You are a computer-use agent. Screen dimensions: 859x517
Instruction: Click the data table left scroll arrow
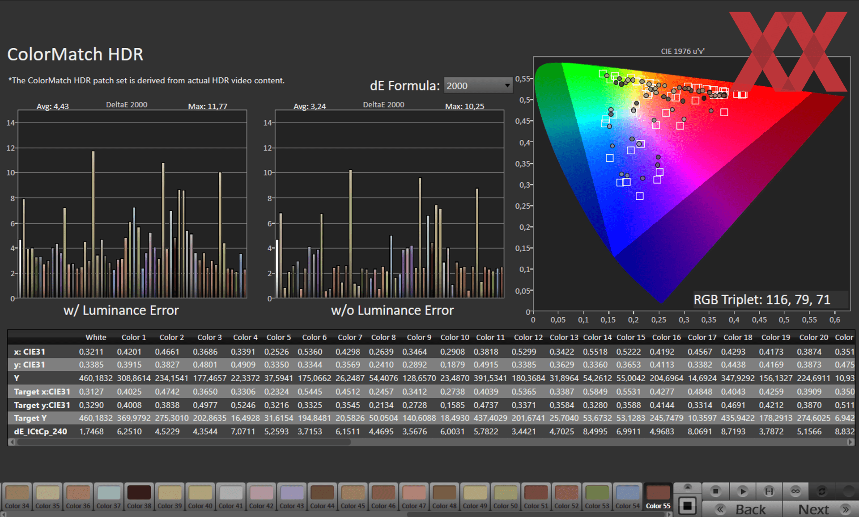12,442
